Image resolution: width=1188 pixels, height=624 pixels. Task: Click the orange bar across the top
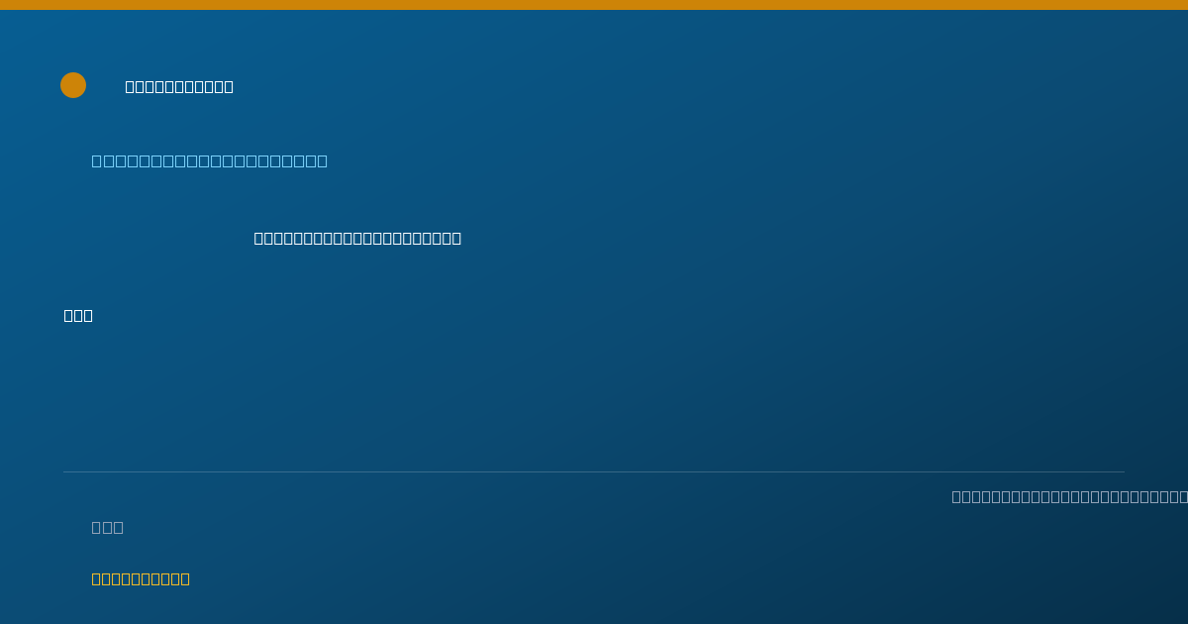click(x=594, y=5)
